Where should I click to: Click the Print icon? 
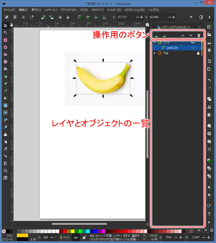tap(209, 50)
